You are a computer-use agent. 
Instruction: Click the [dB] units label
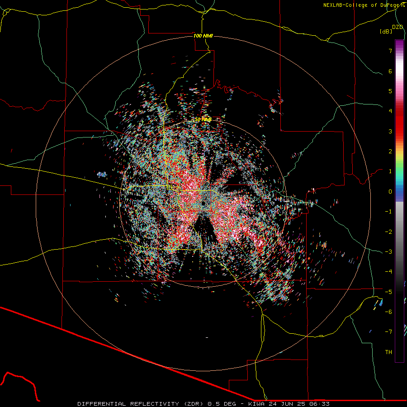386,32
